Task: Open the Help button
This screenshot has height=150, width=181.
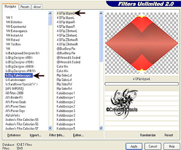Action: (172, 147)
